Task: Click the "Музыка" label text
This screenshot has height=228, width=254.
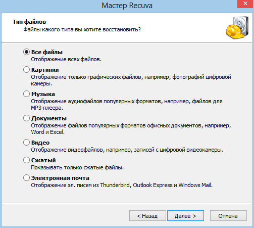Action: (x=43, y=94)
